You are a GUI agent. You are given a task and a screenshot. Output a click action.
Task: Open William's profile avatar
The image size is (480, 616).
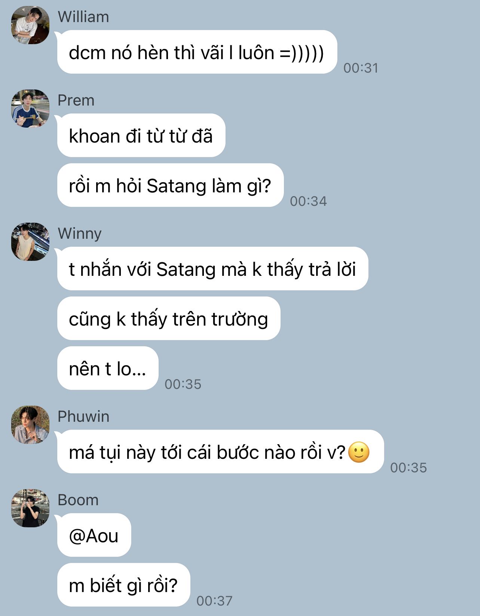(x=30, y=25)
